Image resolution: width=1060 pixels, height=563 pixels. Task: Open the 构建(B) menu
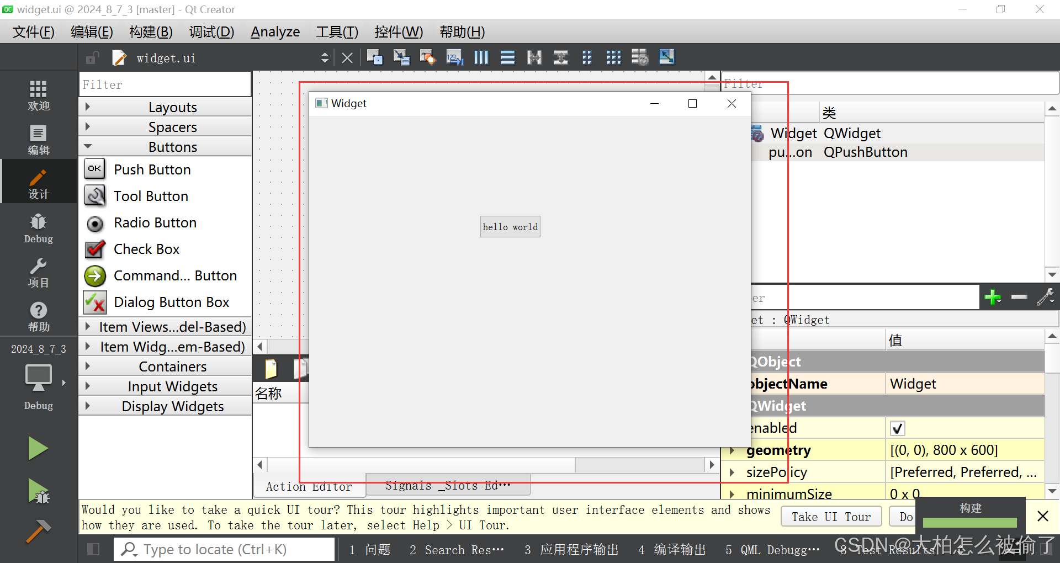tap(151, 32)
